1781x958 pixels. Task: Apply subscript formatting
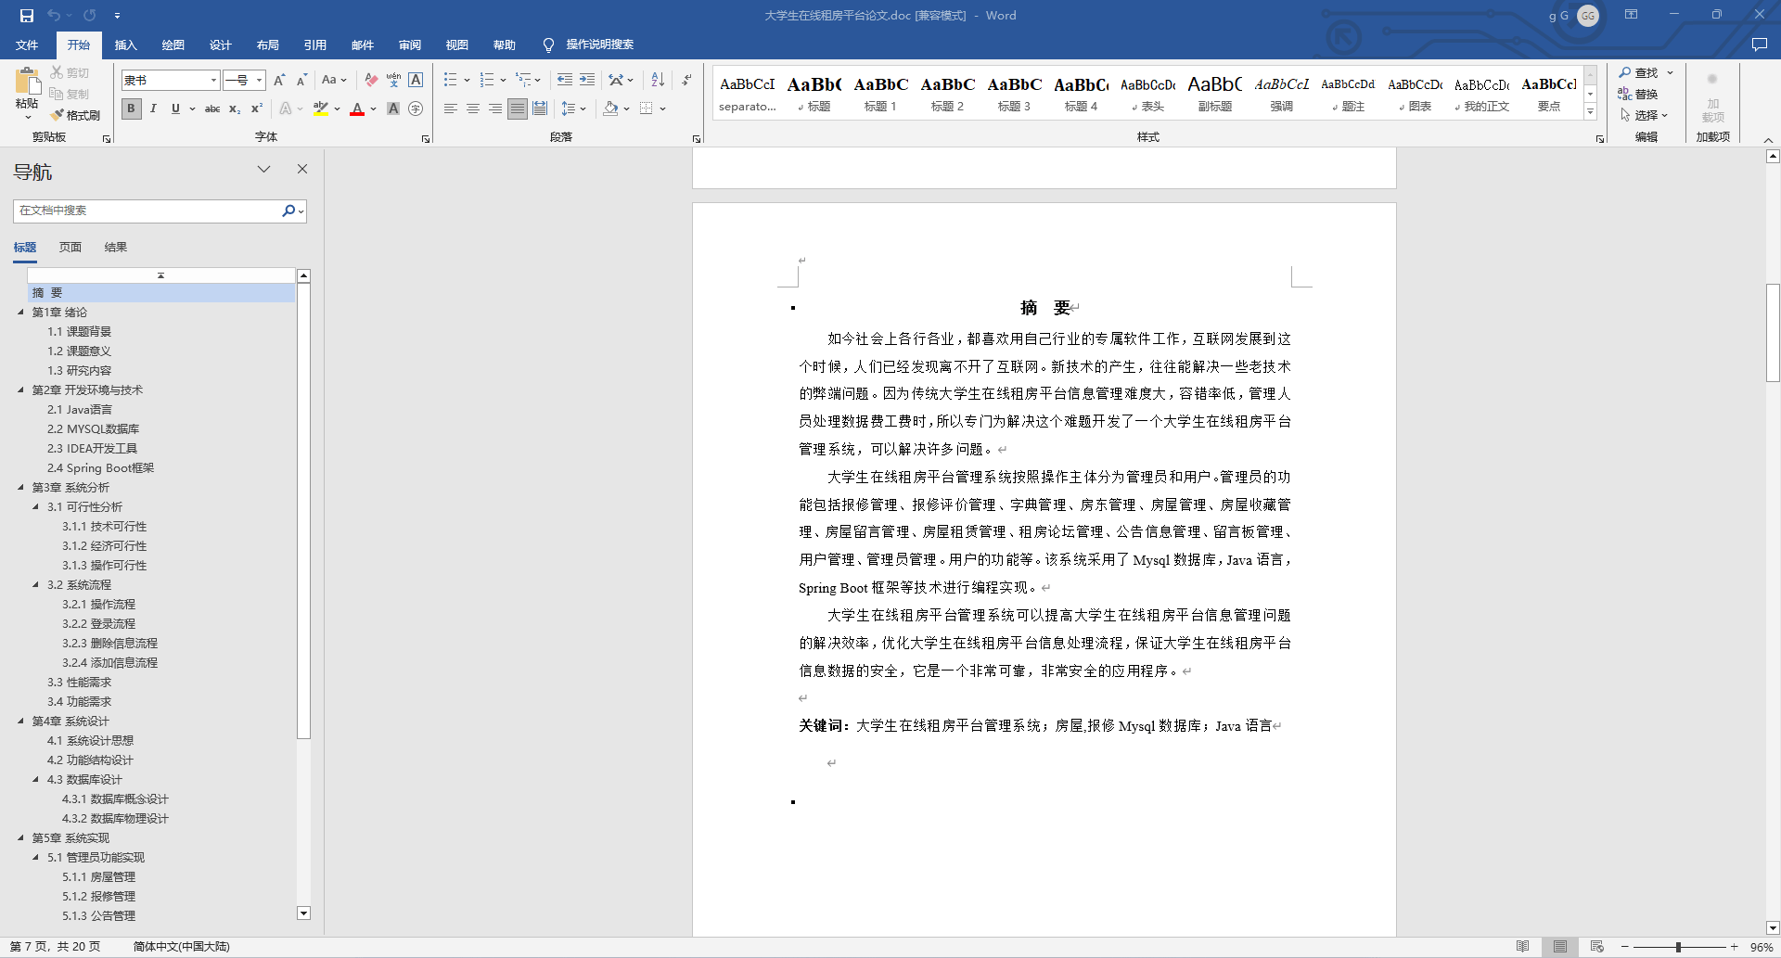tap(235, 109)
